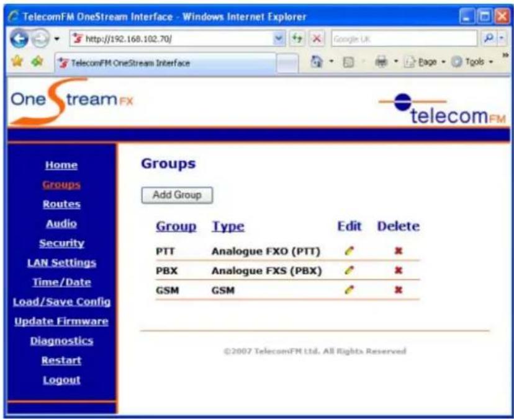This screenshot has height=419, width=514.
Task: Click the Delete column header
Action: pos(399,226)
